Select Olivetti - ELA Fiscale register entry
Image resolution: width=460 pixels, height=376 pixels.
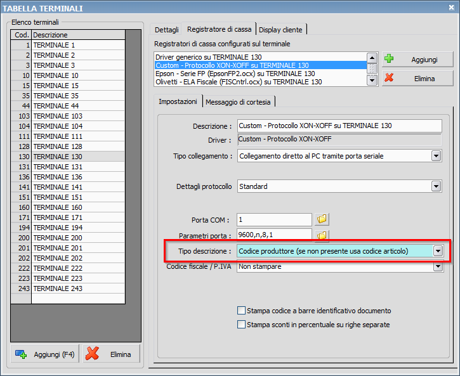coord(261,81)
